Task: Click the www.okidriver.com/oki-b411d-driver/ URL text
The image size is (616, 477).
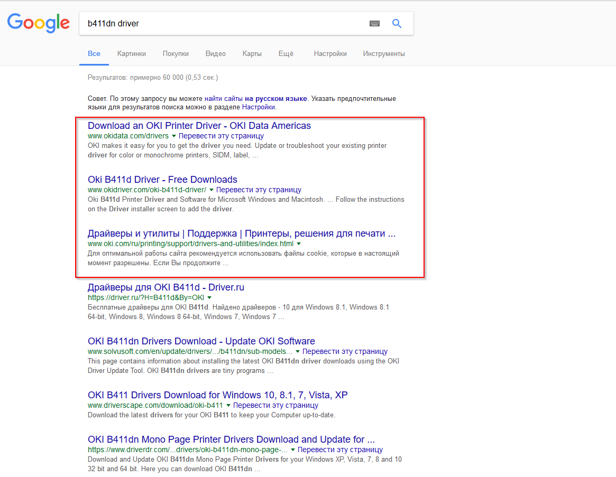Action: tap(147, 190)
